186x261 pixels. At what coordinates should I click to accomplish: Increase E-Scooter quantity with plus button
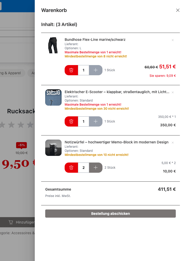point(96,121)
